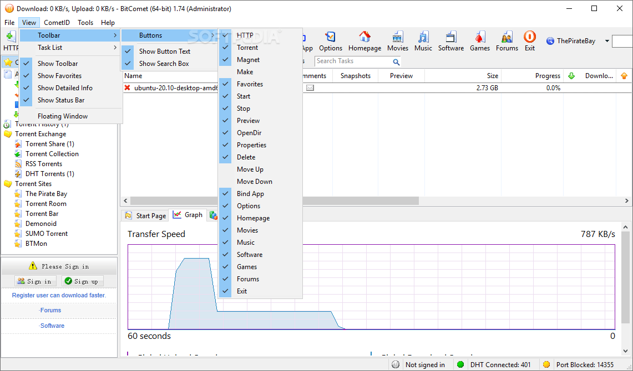Toggle Show Button Text option

[x=170, y=51]
